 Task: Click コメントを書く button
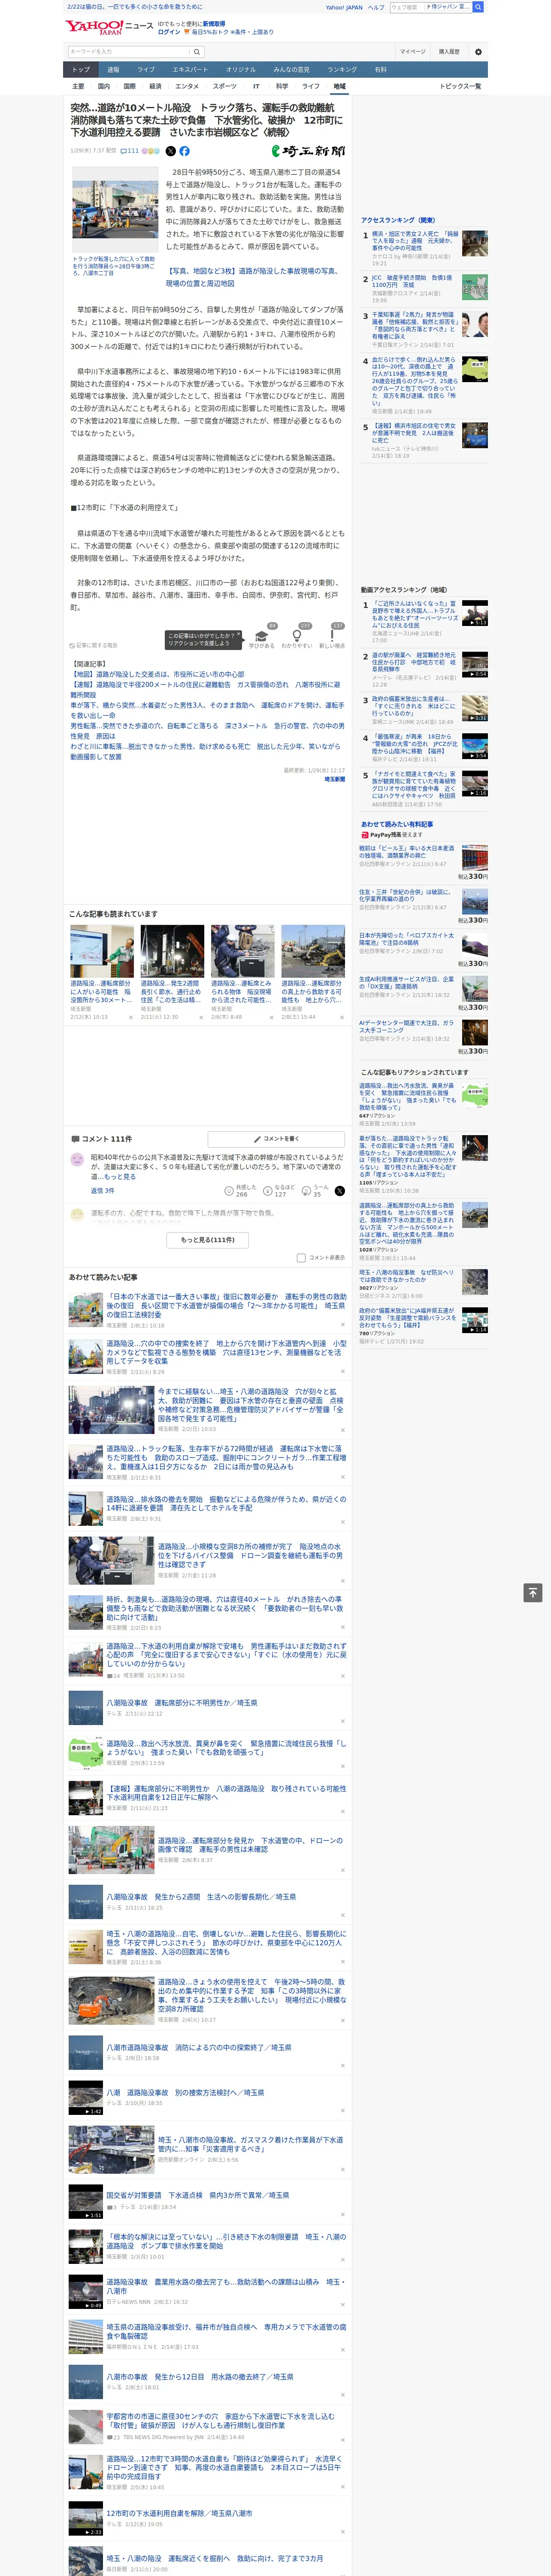276,1139
